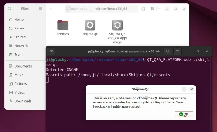Select the Shijima-Qt-x86_64.AppImage file
217x132 pixels.
coord(117,32)
